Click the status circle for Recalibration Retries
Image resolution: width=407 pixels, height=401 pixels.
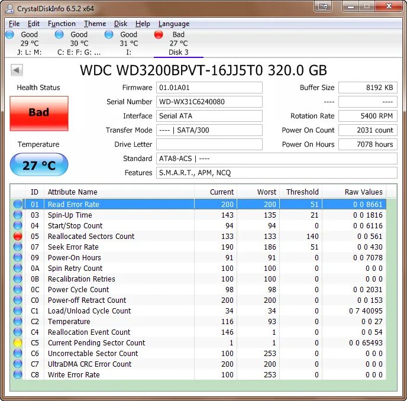(x=18, y=279)
